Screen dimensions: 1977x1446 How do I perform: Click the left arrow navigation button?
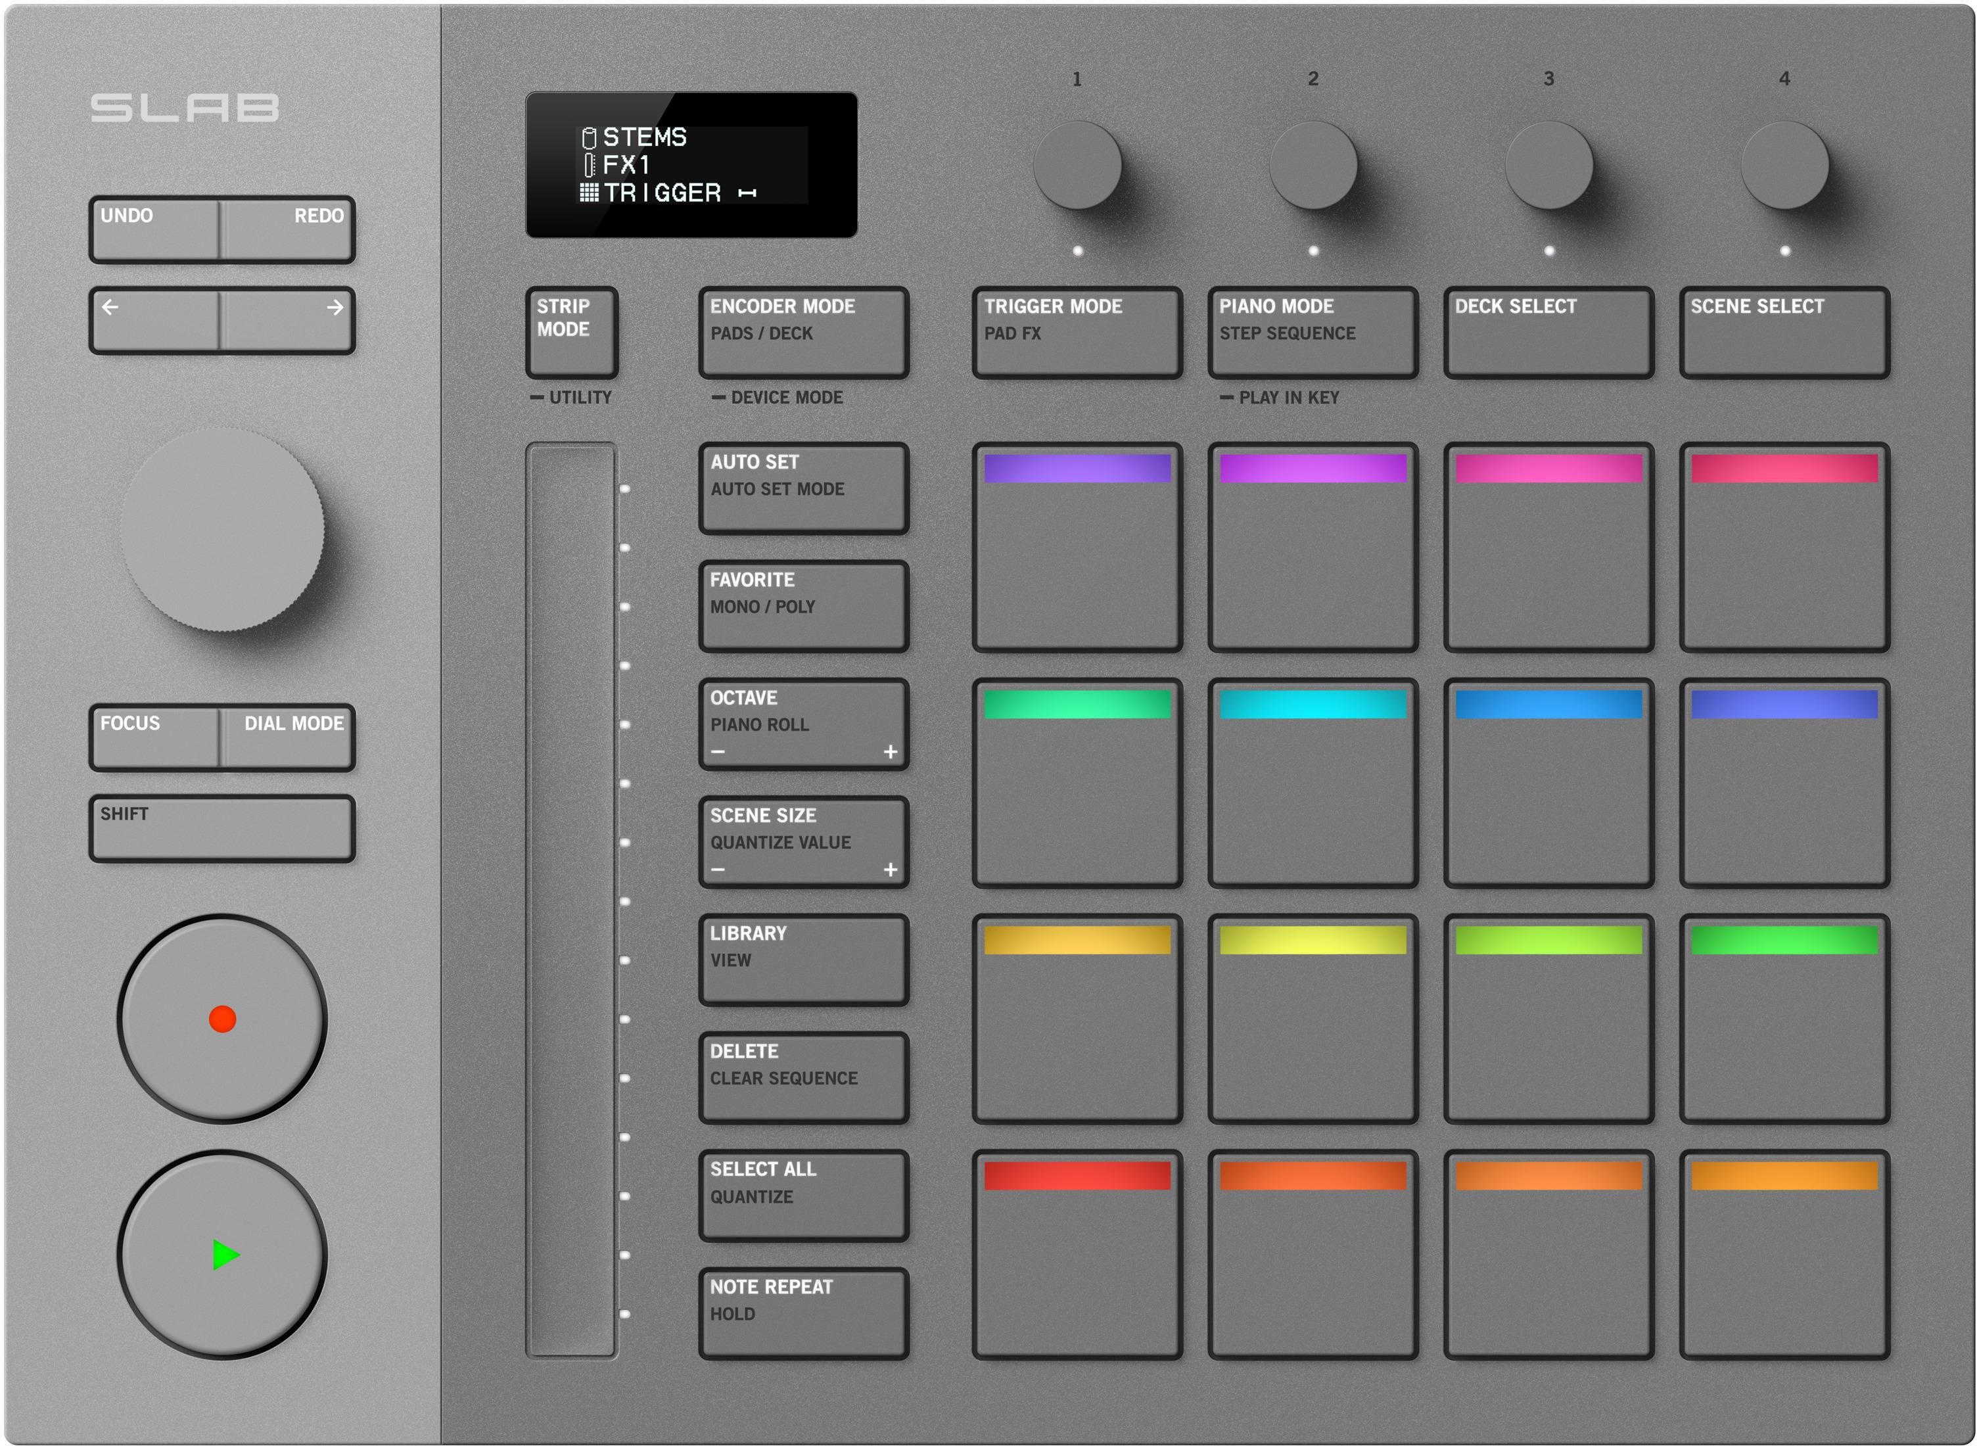(x=154, y=320)
